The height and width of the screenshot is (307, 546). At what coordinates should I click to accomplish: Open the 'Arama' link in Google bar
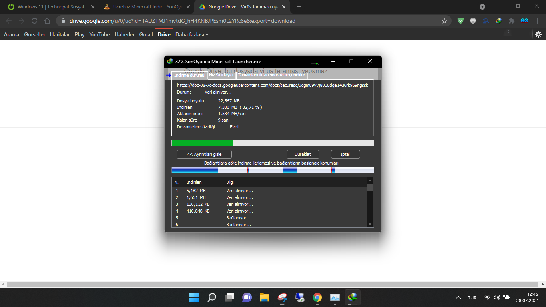(12, 34)
